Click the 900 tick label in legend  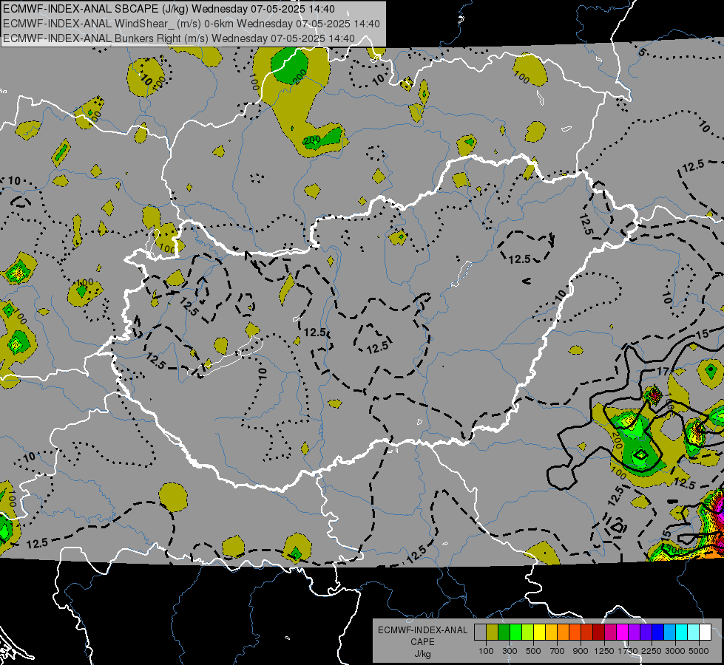581,651
